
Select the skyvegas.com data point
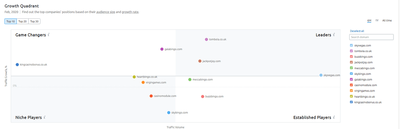coord(321,75)
